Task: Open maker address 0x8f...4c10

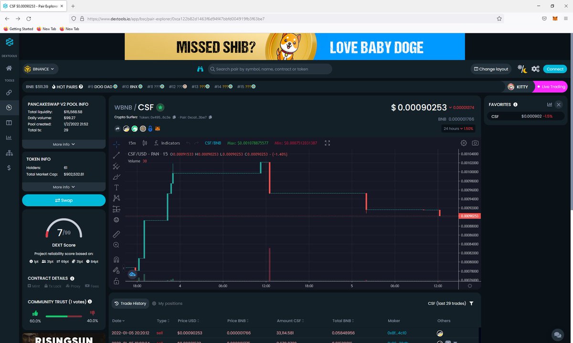Action: pos(397,332)
